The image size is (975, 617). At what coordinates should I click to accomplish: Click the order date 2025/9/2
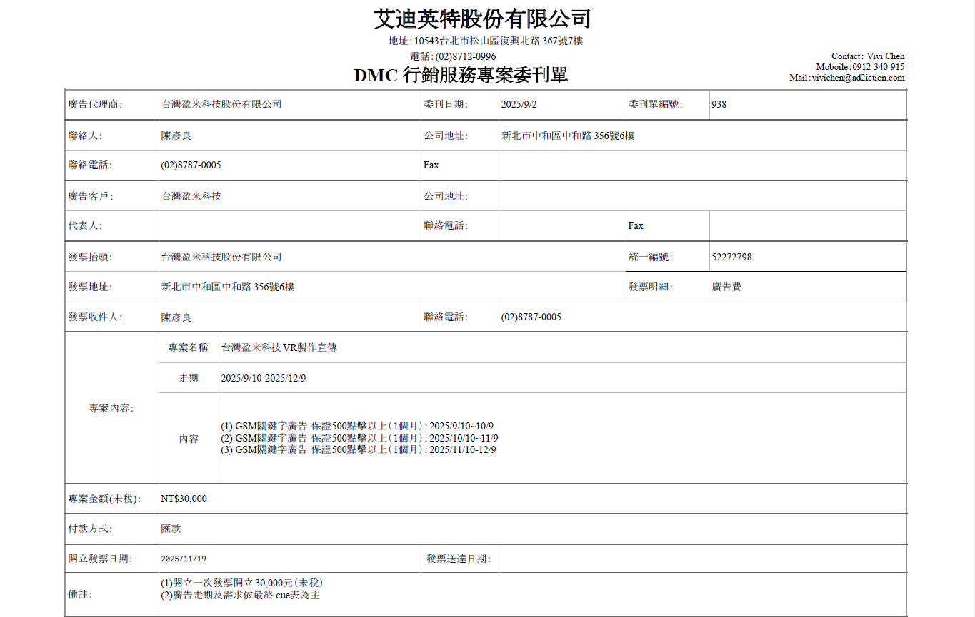[x=519, y=104]
